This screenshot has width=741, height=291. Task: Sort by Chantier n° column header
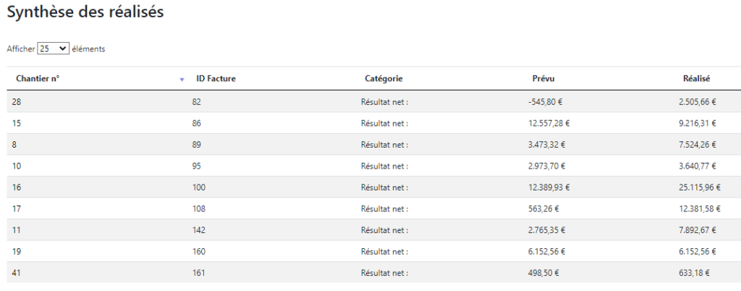(38, 79)
